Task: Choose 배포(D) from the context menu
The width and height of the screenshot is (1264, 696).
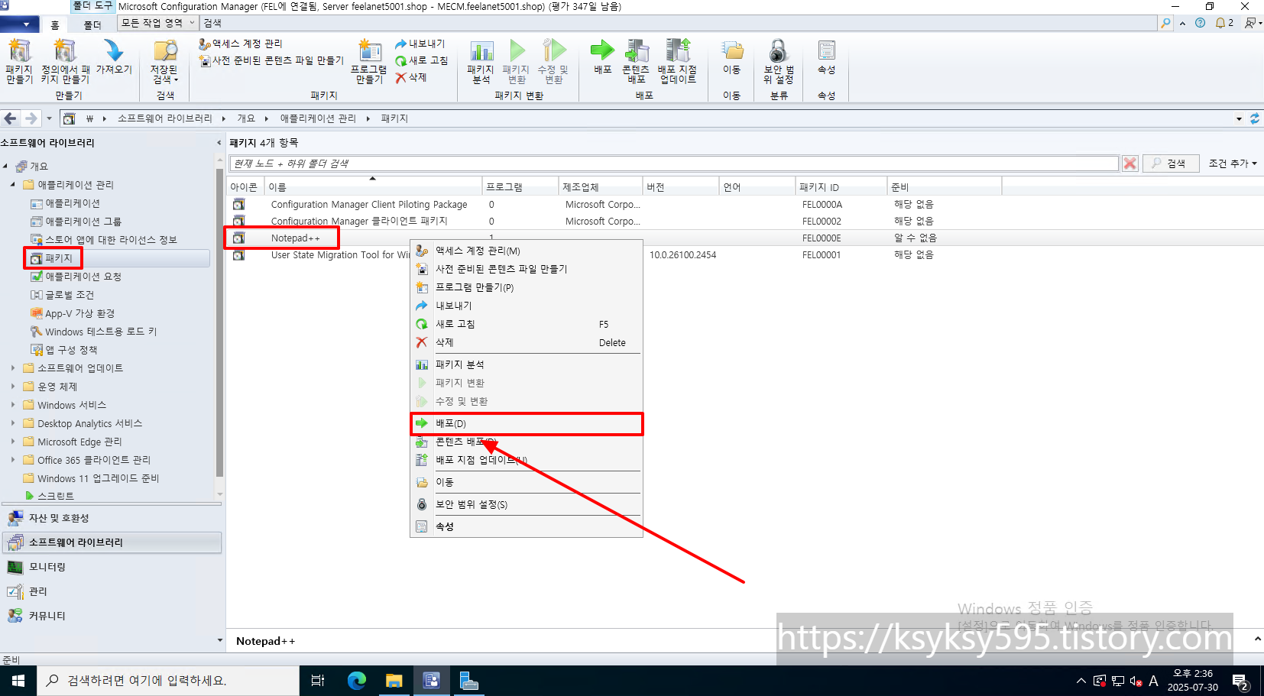Action: coord(527,423)
